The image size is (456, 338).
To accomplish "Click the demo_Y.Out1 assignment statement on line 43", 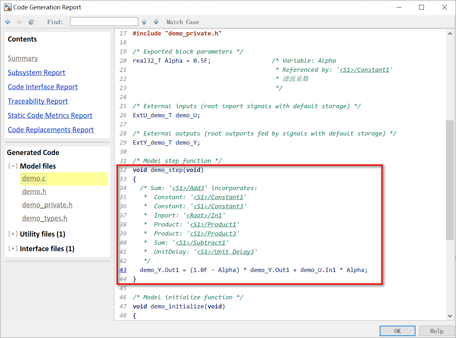I will pyautogui.click(x=253, y=270).
